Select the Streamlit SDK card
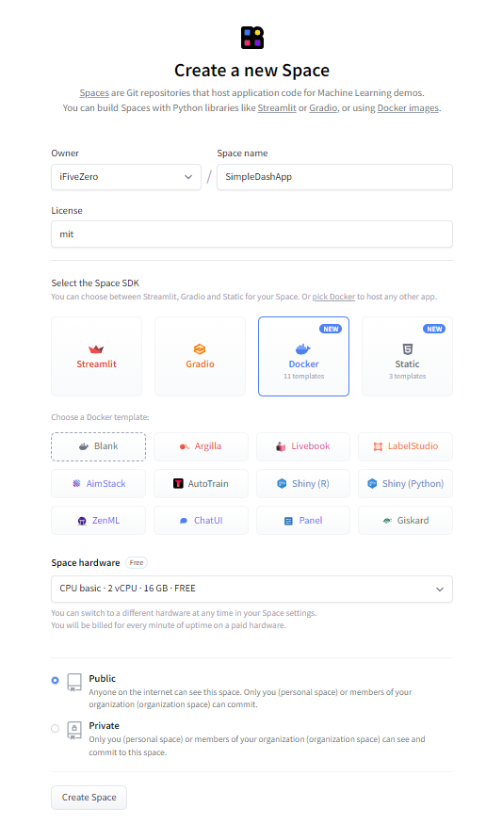 click(96, 356)
